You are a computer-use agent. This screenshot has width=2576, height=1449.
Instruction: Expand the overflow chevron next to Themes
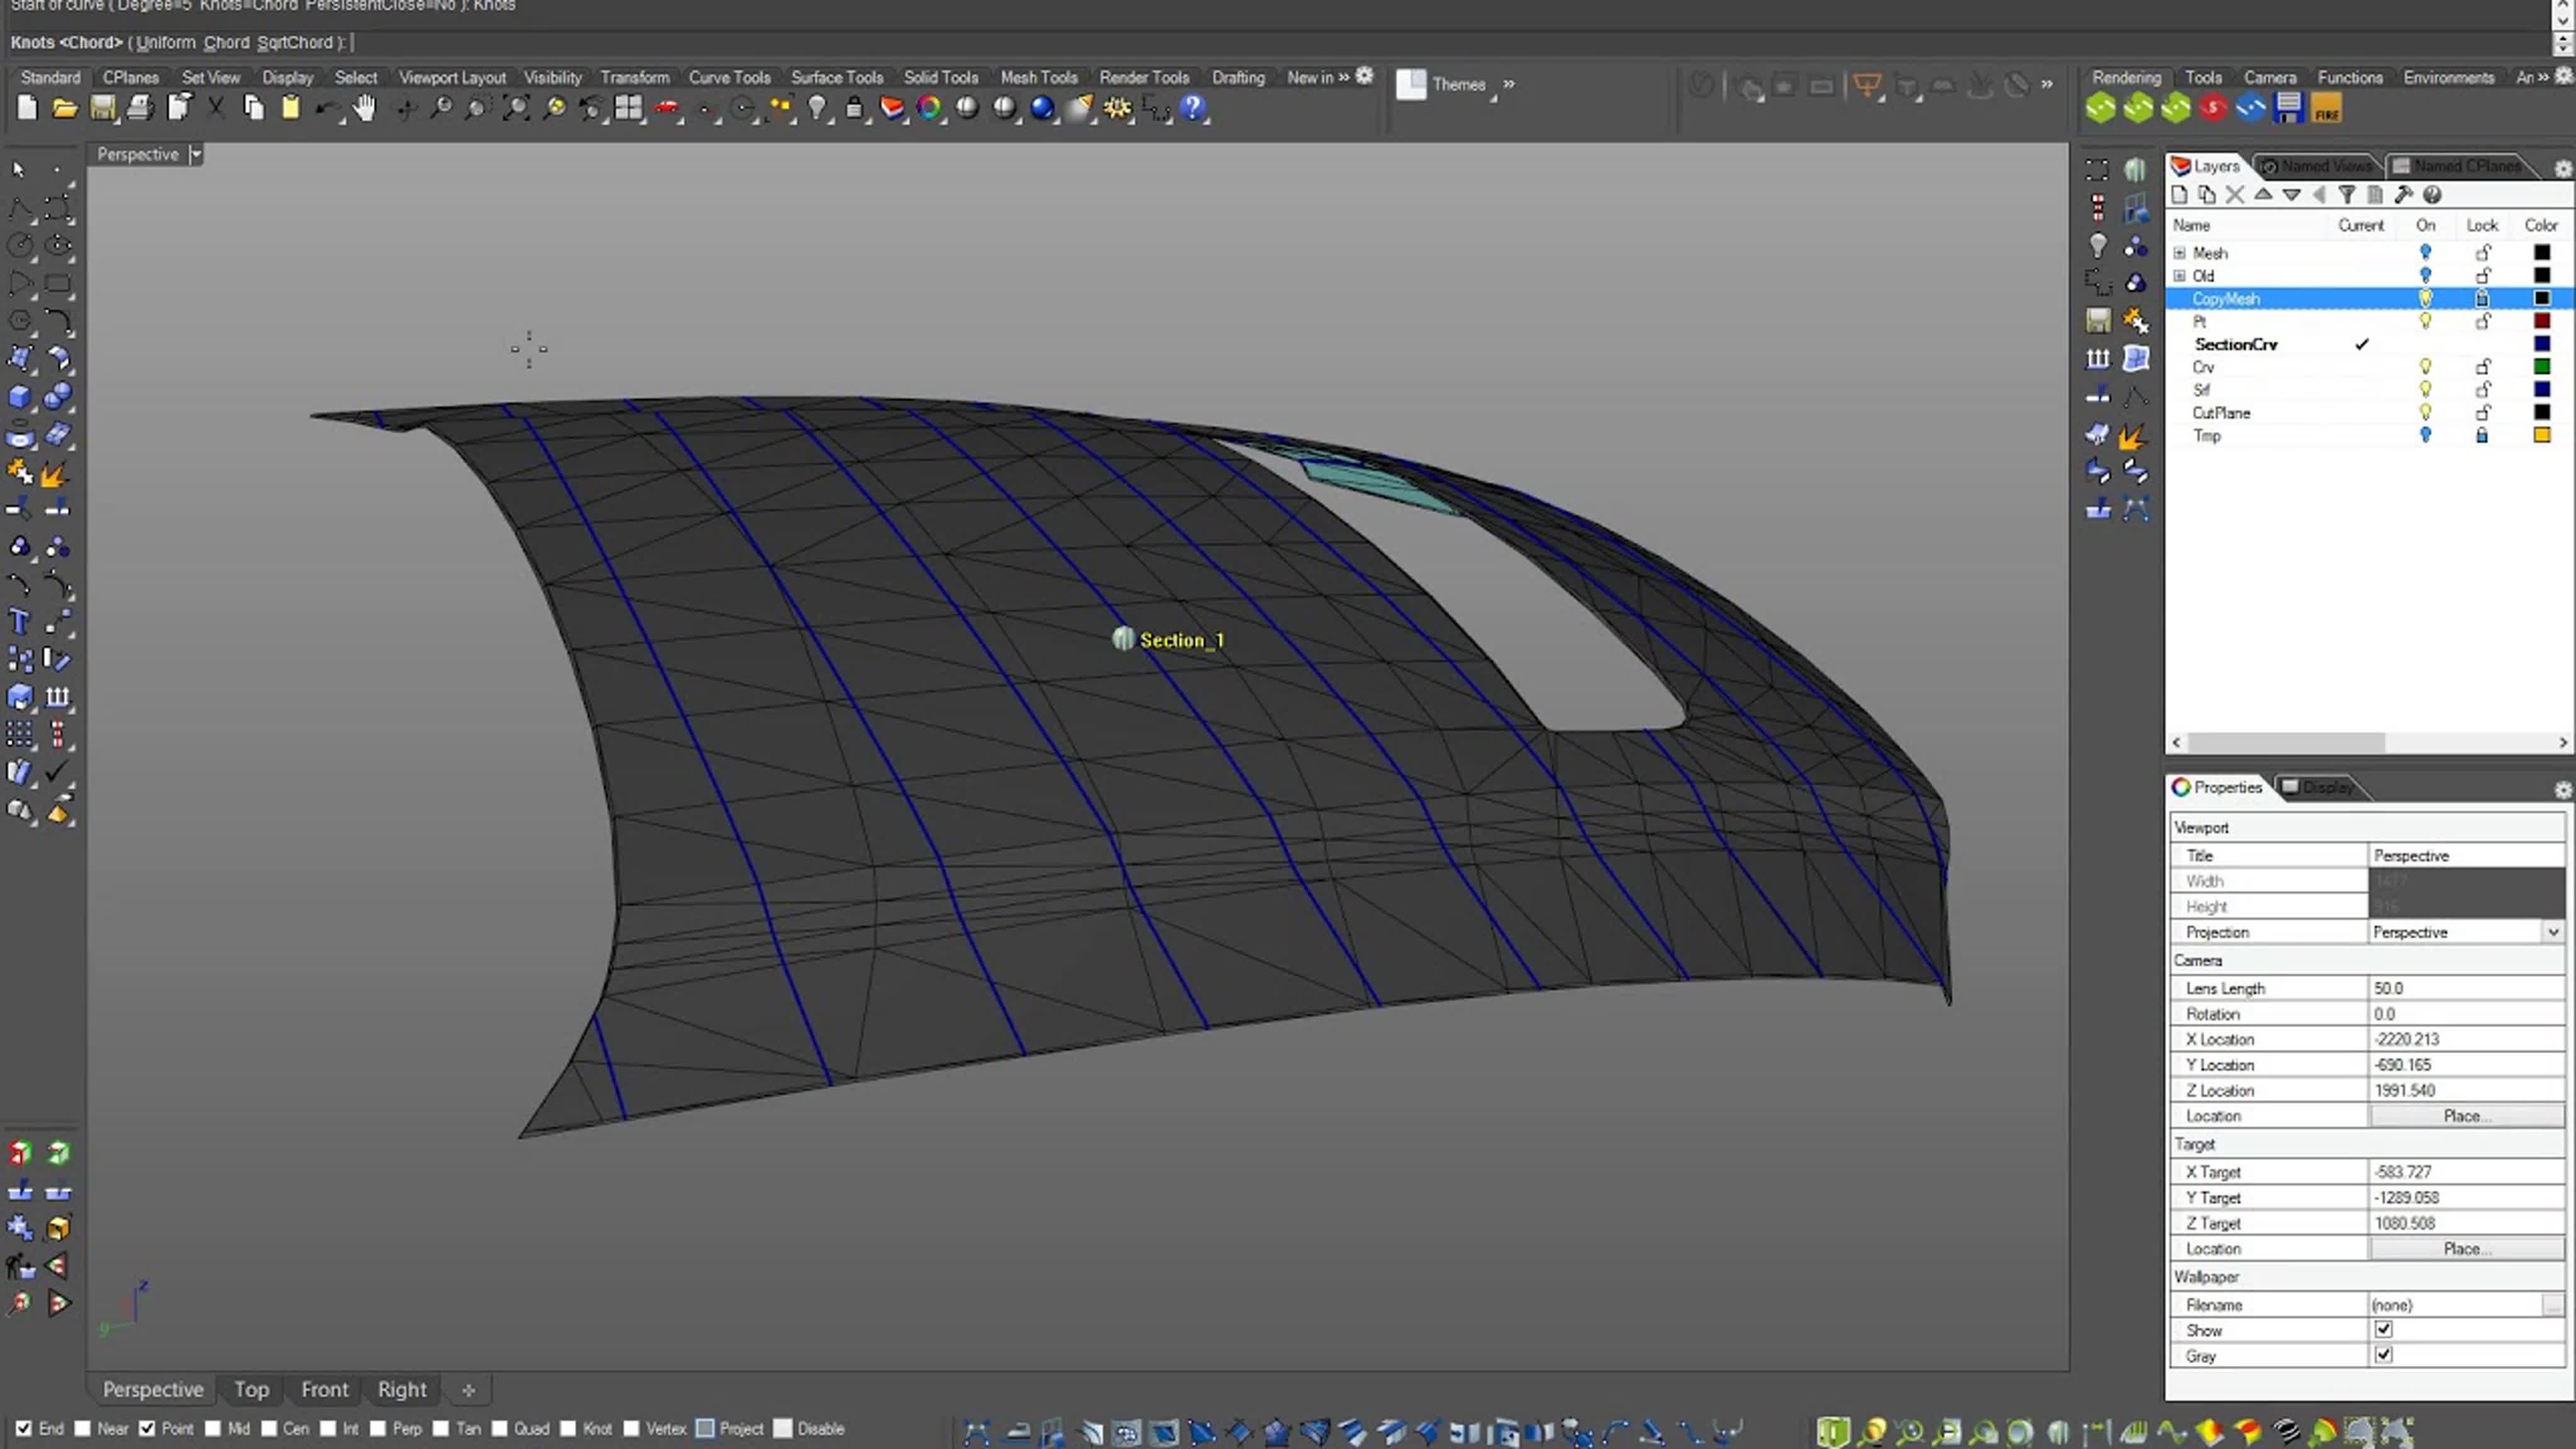coord(1509,84)
